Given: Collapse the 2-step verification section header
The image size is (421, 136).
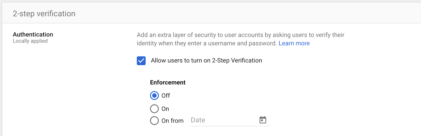Looking at the screenshot, I should [x=44, y=13].
